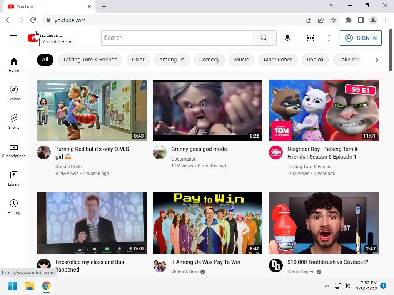Image resolution: width=394 pixels, height=295 pixels.
Task: Show hidden system tray icons
Action: pyautogui.click(x=327, y=286)
